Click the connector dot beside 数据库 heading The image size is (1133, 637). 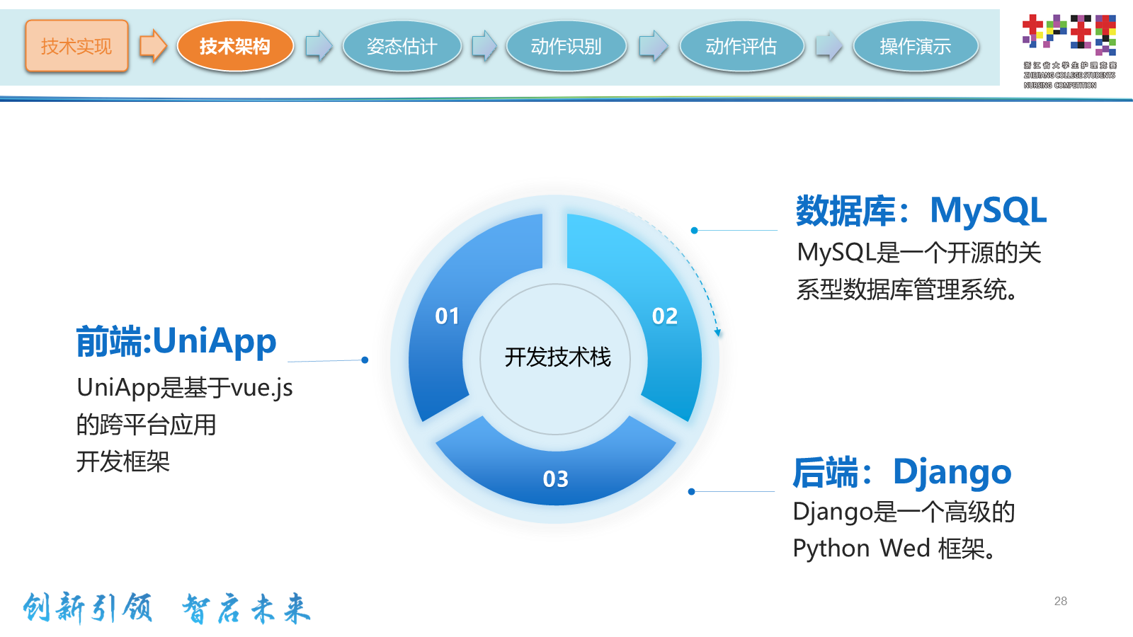tap(695, 231)
